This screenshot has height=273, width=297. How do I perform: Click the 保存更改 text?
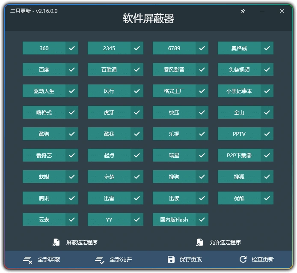[x=191, y=259]
